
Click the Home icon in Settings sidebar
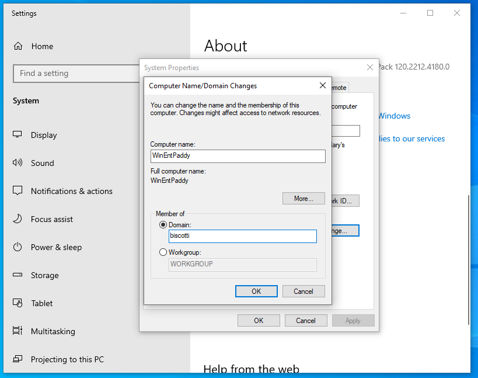18,46
